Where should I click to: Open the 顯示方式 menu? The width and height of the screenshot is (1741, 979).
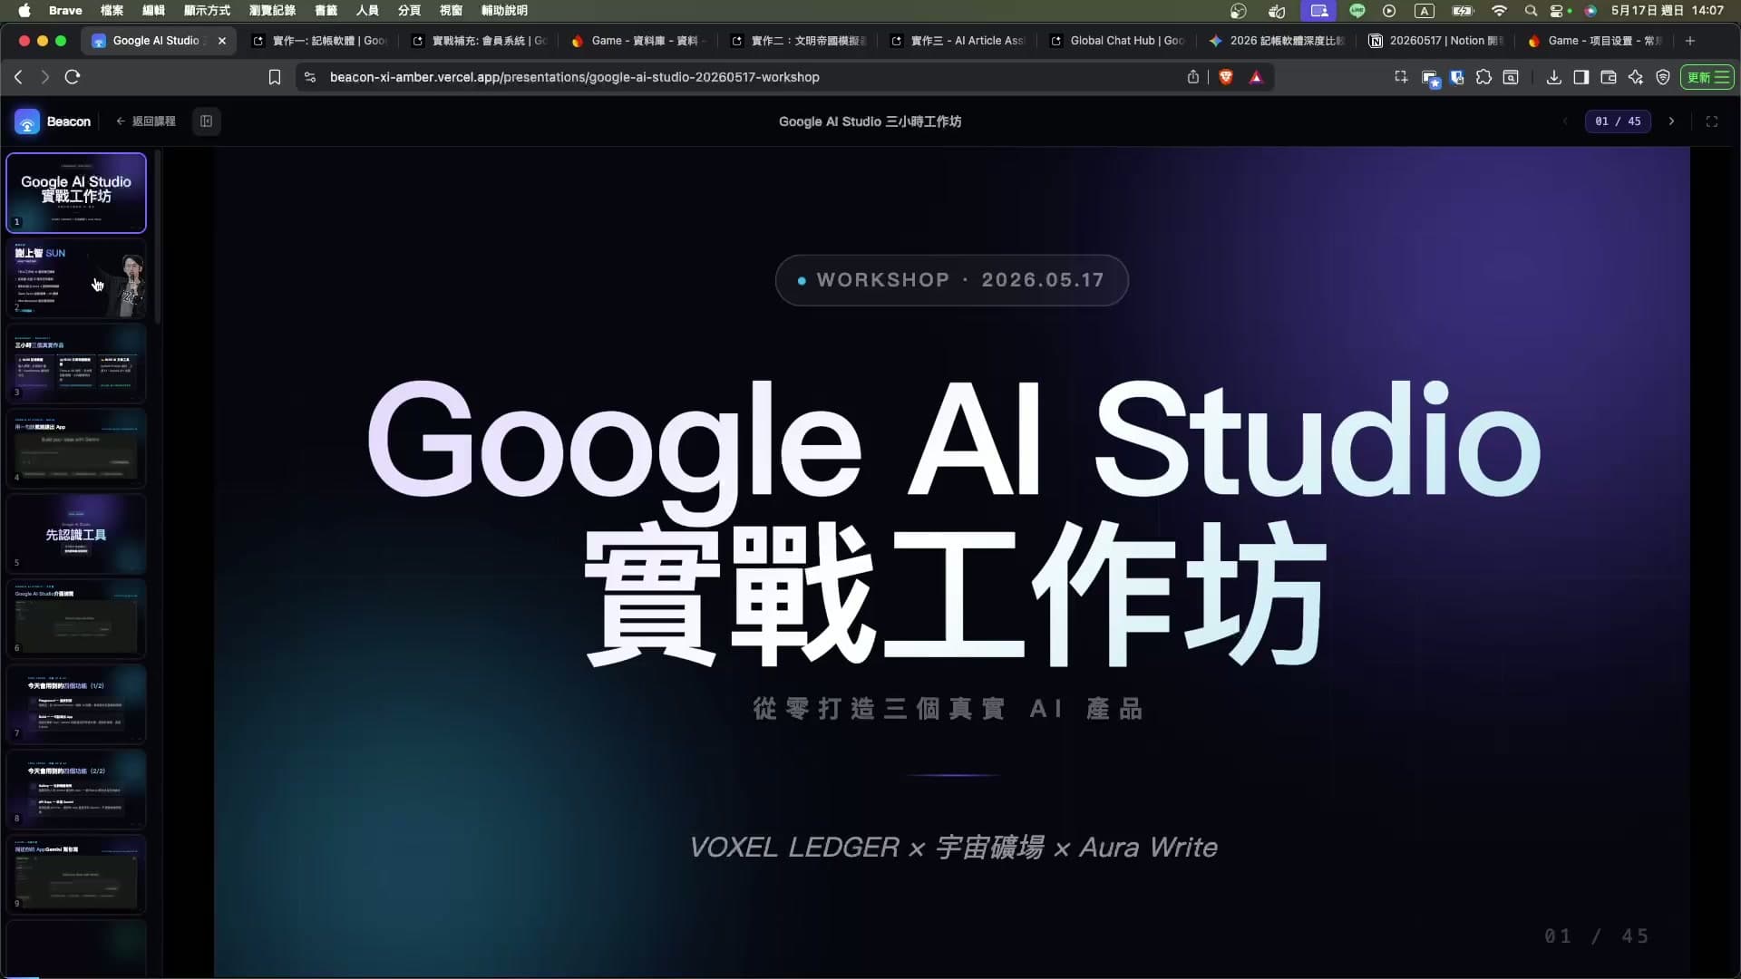207,10
